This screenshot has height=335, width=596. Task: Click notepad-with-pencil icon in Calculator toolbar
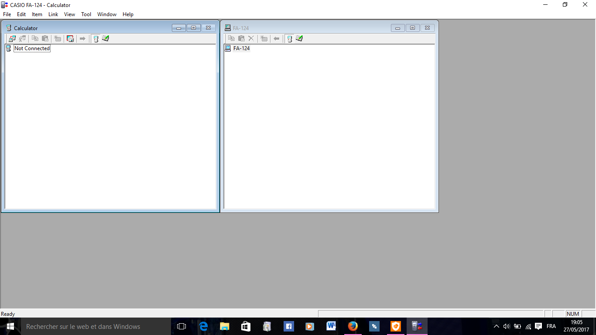(106, 39)
